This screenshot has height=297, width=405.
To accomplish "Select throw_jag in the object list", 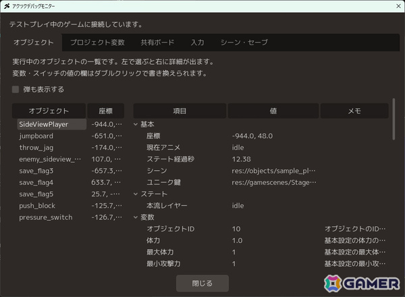I will 36,147.
